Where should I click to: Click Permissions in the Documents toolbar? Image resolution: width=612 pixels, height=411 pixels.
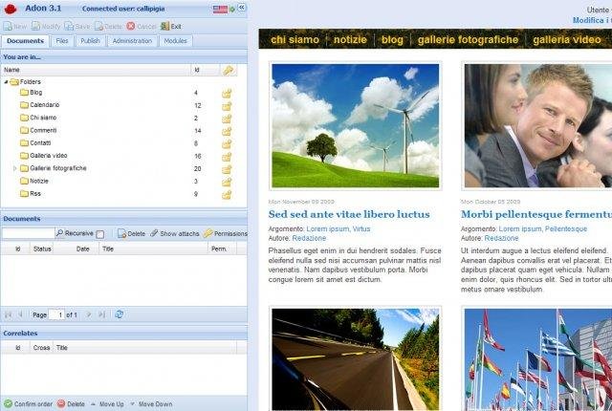226,233
